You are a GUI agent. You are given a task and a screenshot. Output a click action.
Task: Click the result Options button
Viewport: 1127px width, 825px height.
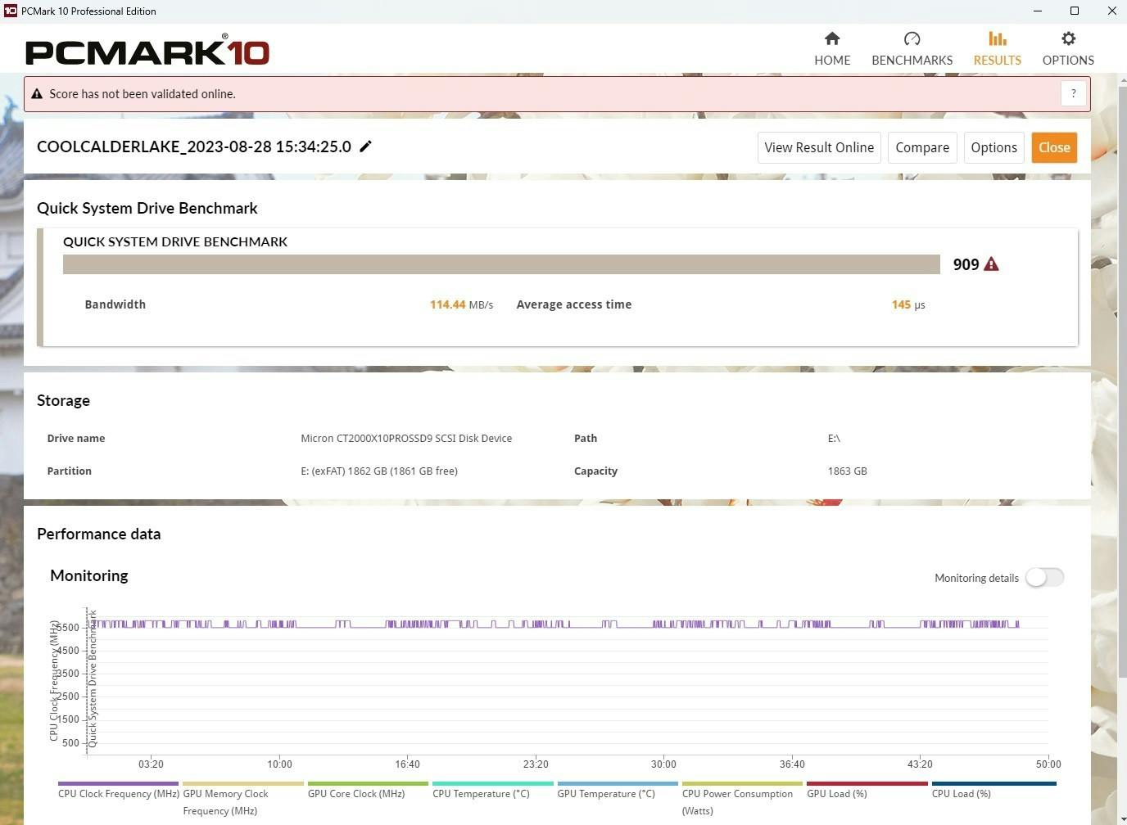pyautogui.click(x=993, y=147)
